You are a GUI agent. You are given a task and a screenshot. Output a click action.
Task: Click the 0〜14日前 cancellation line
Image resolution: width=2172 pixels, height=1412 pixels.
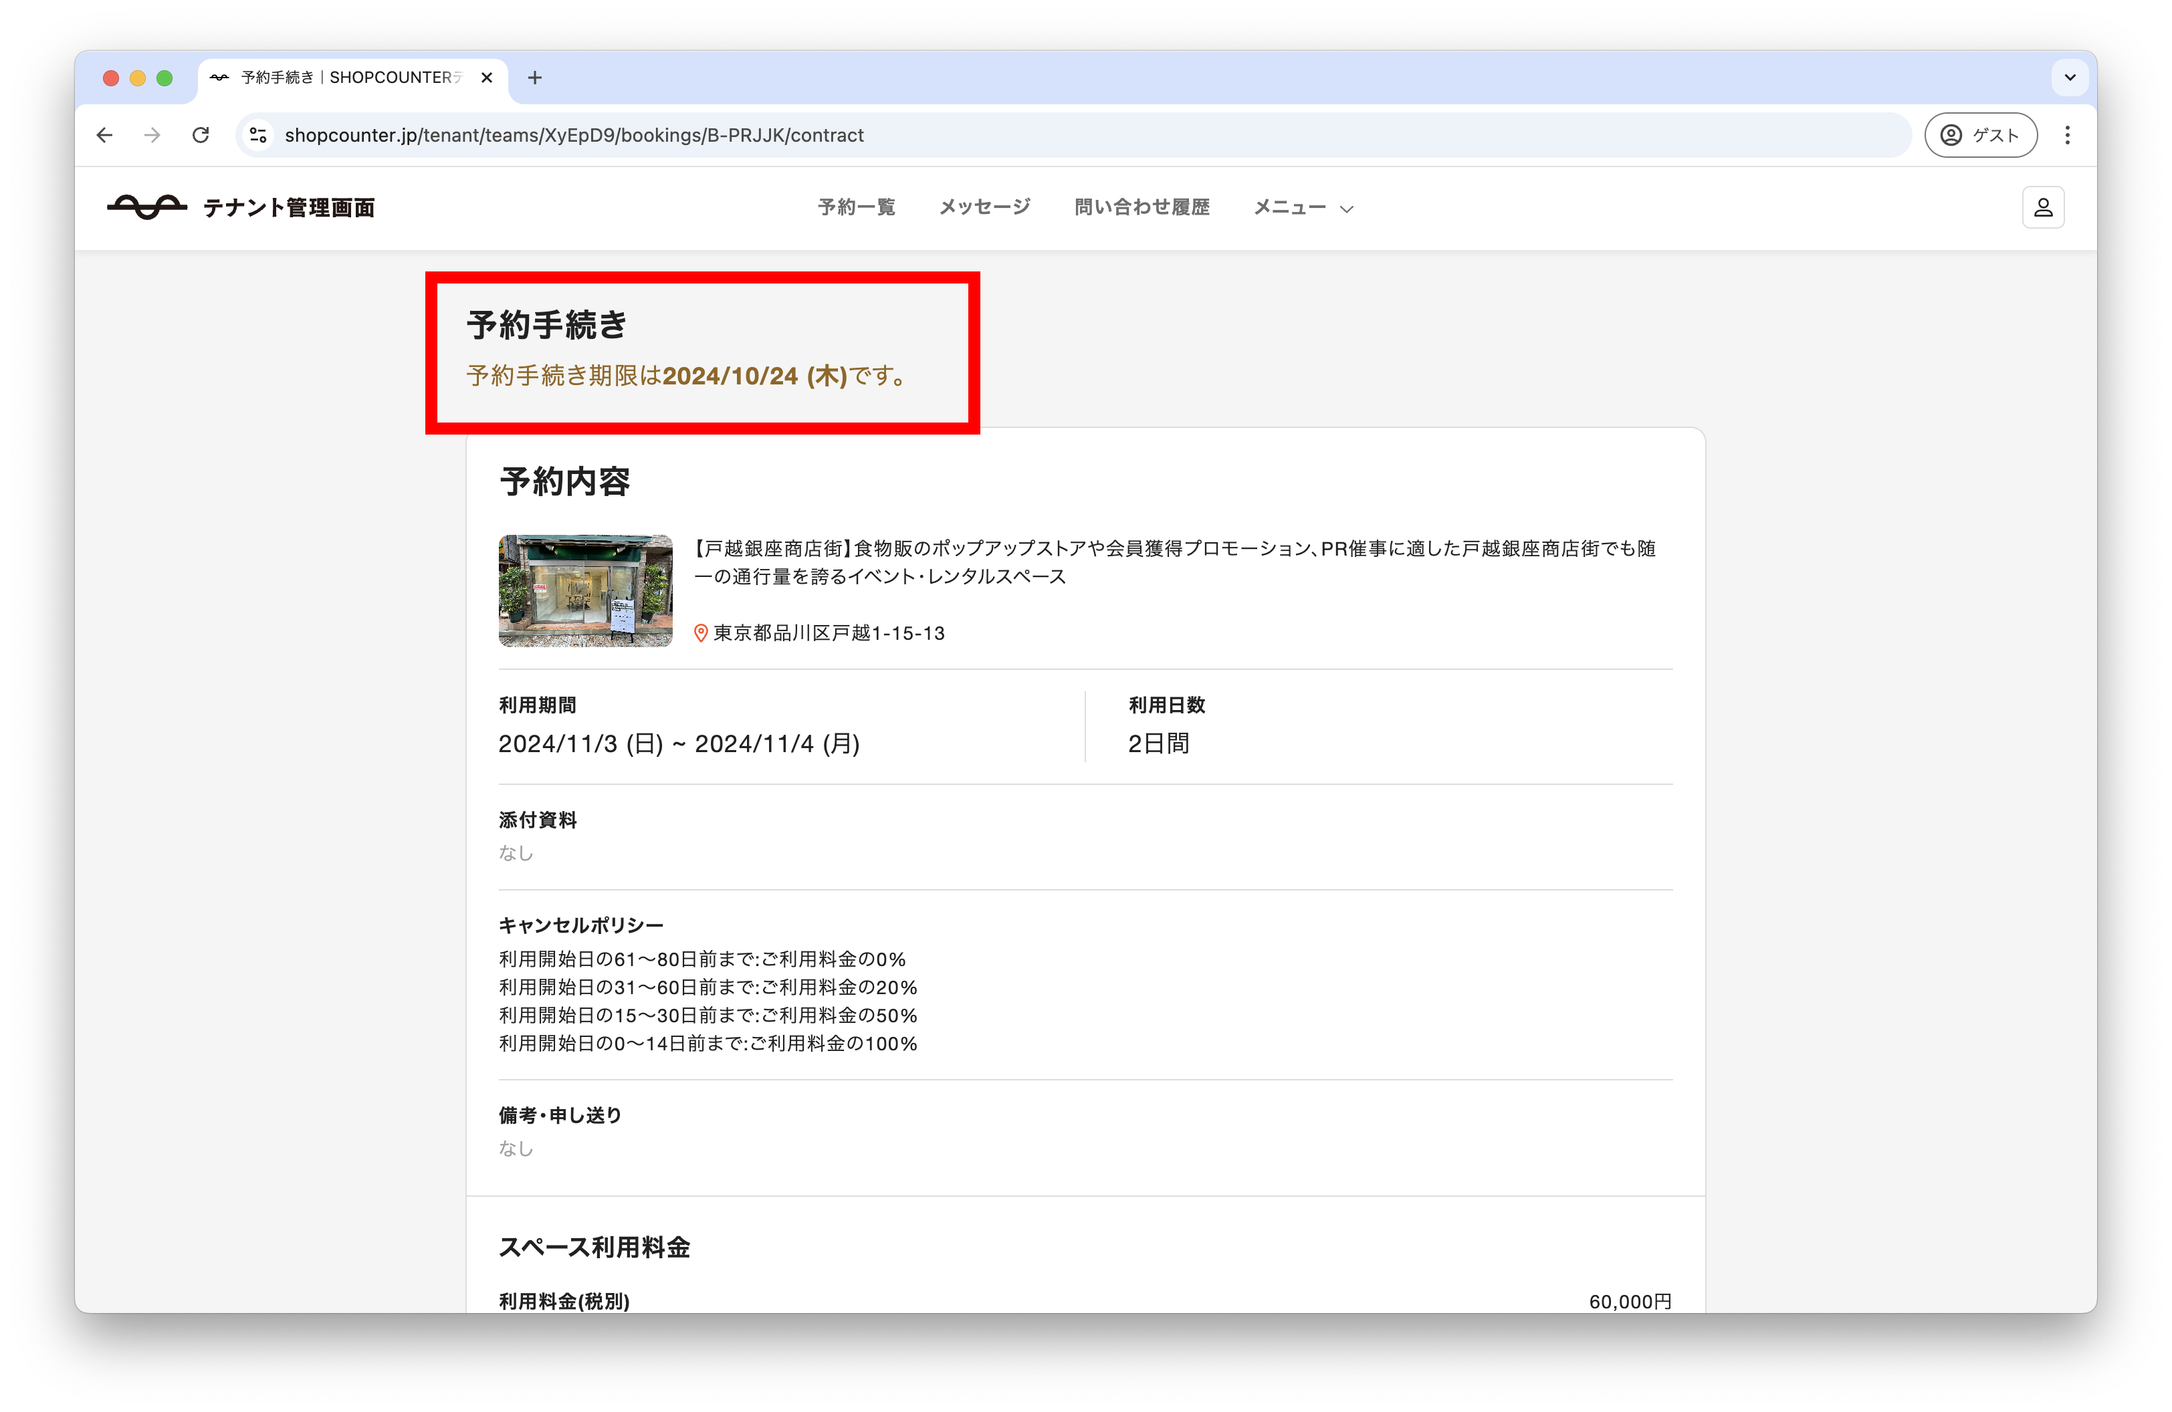[708, 1044]
